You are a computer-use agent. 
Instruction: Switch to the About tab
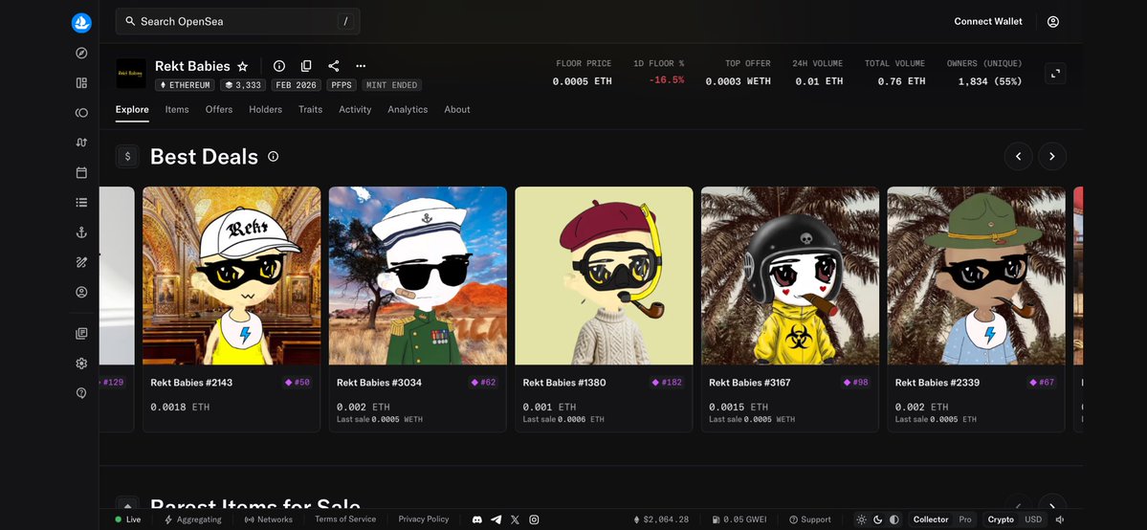coord(457,109)
